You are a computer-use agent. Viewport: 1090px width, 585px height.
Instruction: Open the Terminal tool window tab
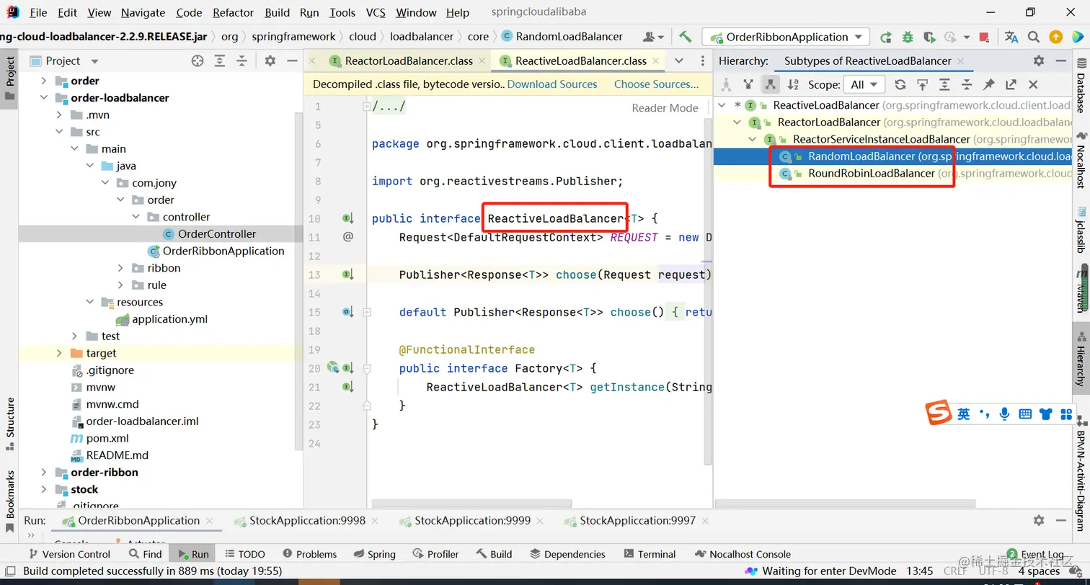click(x=650, y=554)
